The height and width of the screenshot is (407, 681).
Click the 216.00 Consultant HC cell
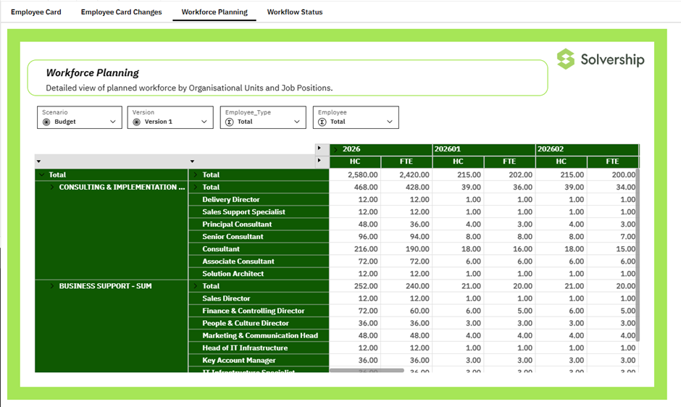355,249
